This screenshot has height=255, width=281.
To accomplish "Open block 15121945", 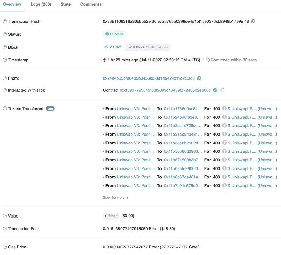I will (112, 47).
